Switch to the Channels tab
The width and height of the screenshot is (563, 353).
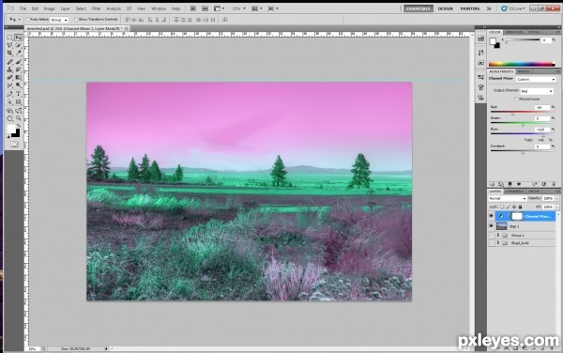pos(514,192)
